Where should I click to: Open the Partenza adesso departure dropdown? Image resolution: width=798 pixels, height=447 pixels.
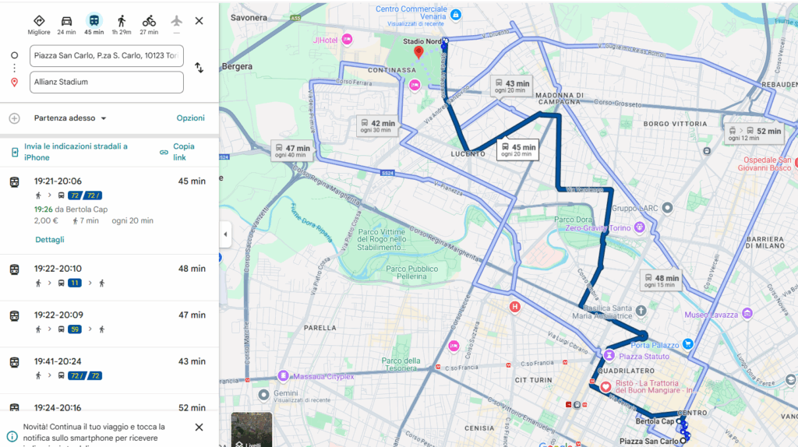click(x=70, y=118)
